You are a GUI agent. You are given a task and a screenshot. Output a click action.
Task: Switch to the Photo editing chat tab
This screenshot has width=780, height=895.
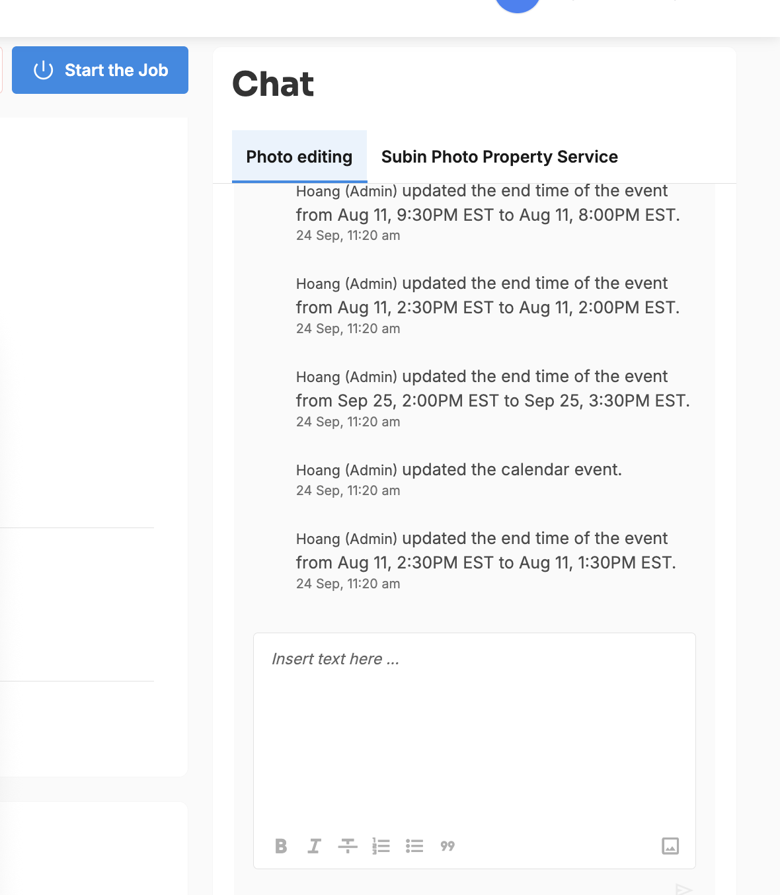[299, 157]
